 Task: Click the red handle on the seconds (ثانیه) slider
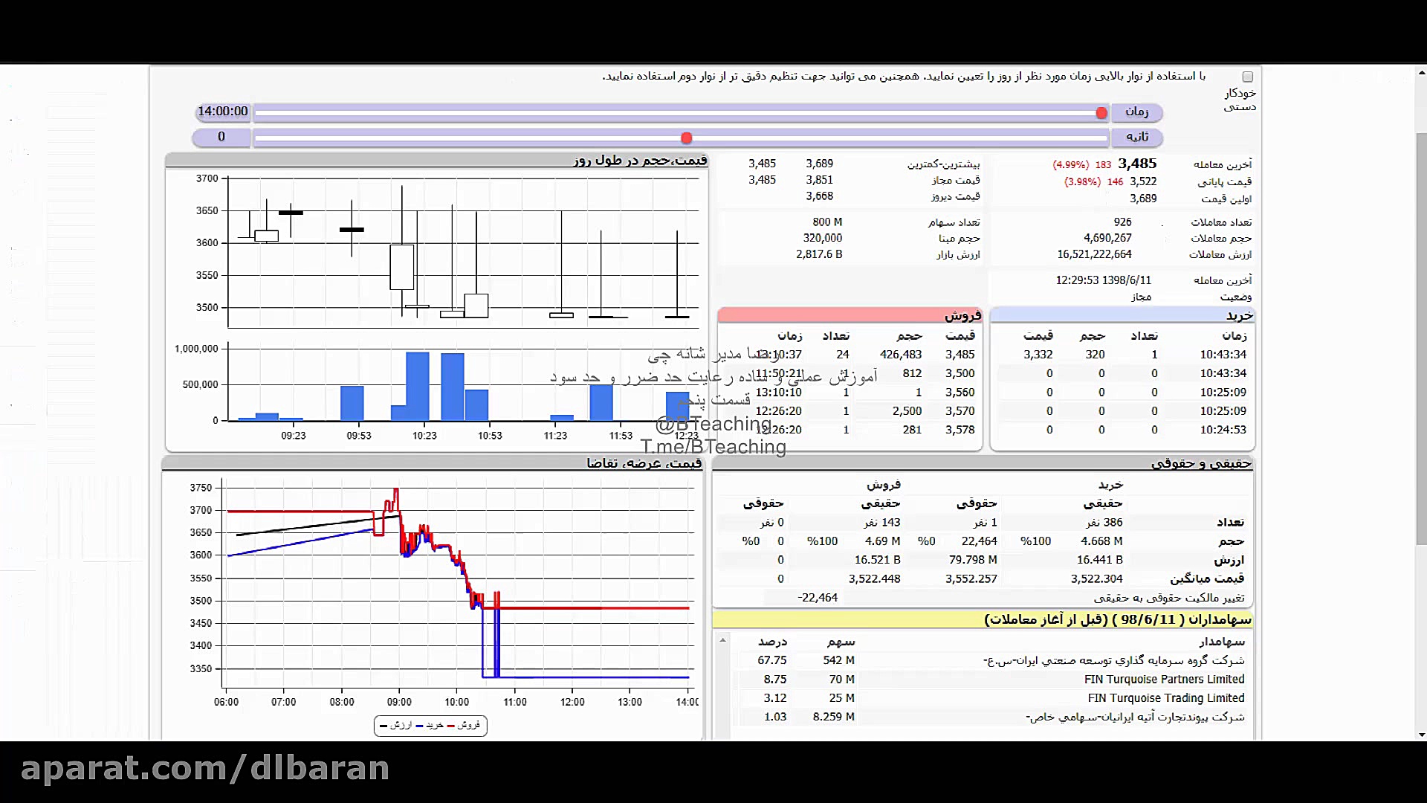pyautogui.click(x=687, y=138)
